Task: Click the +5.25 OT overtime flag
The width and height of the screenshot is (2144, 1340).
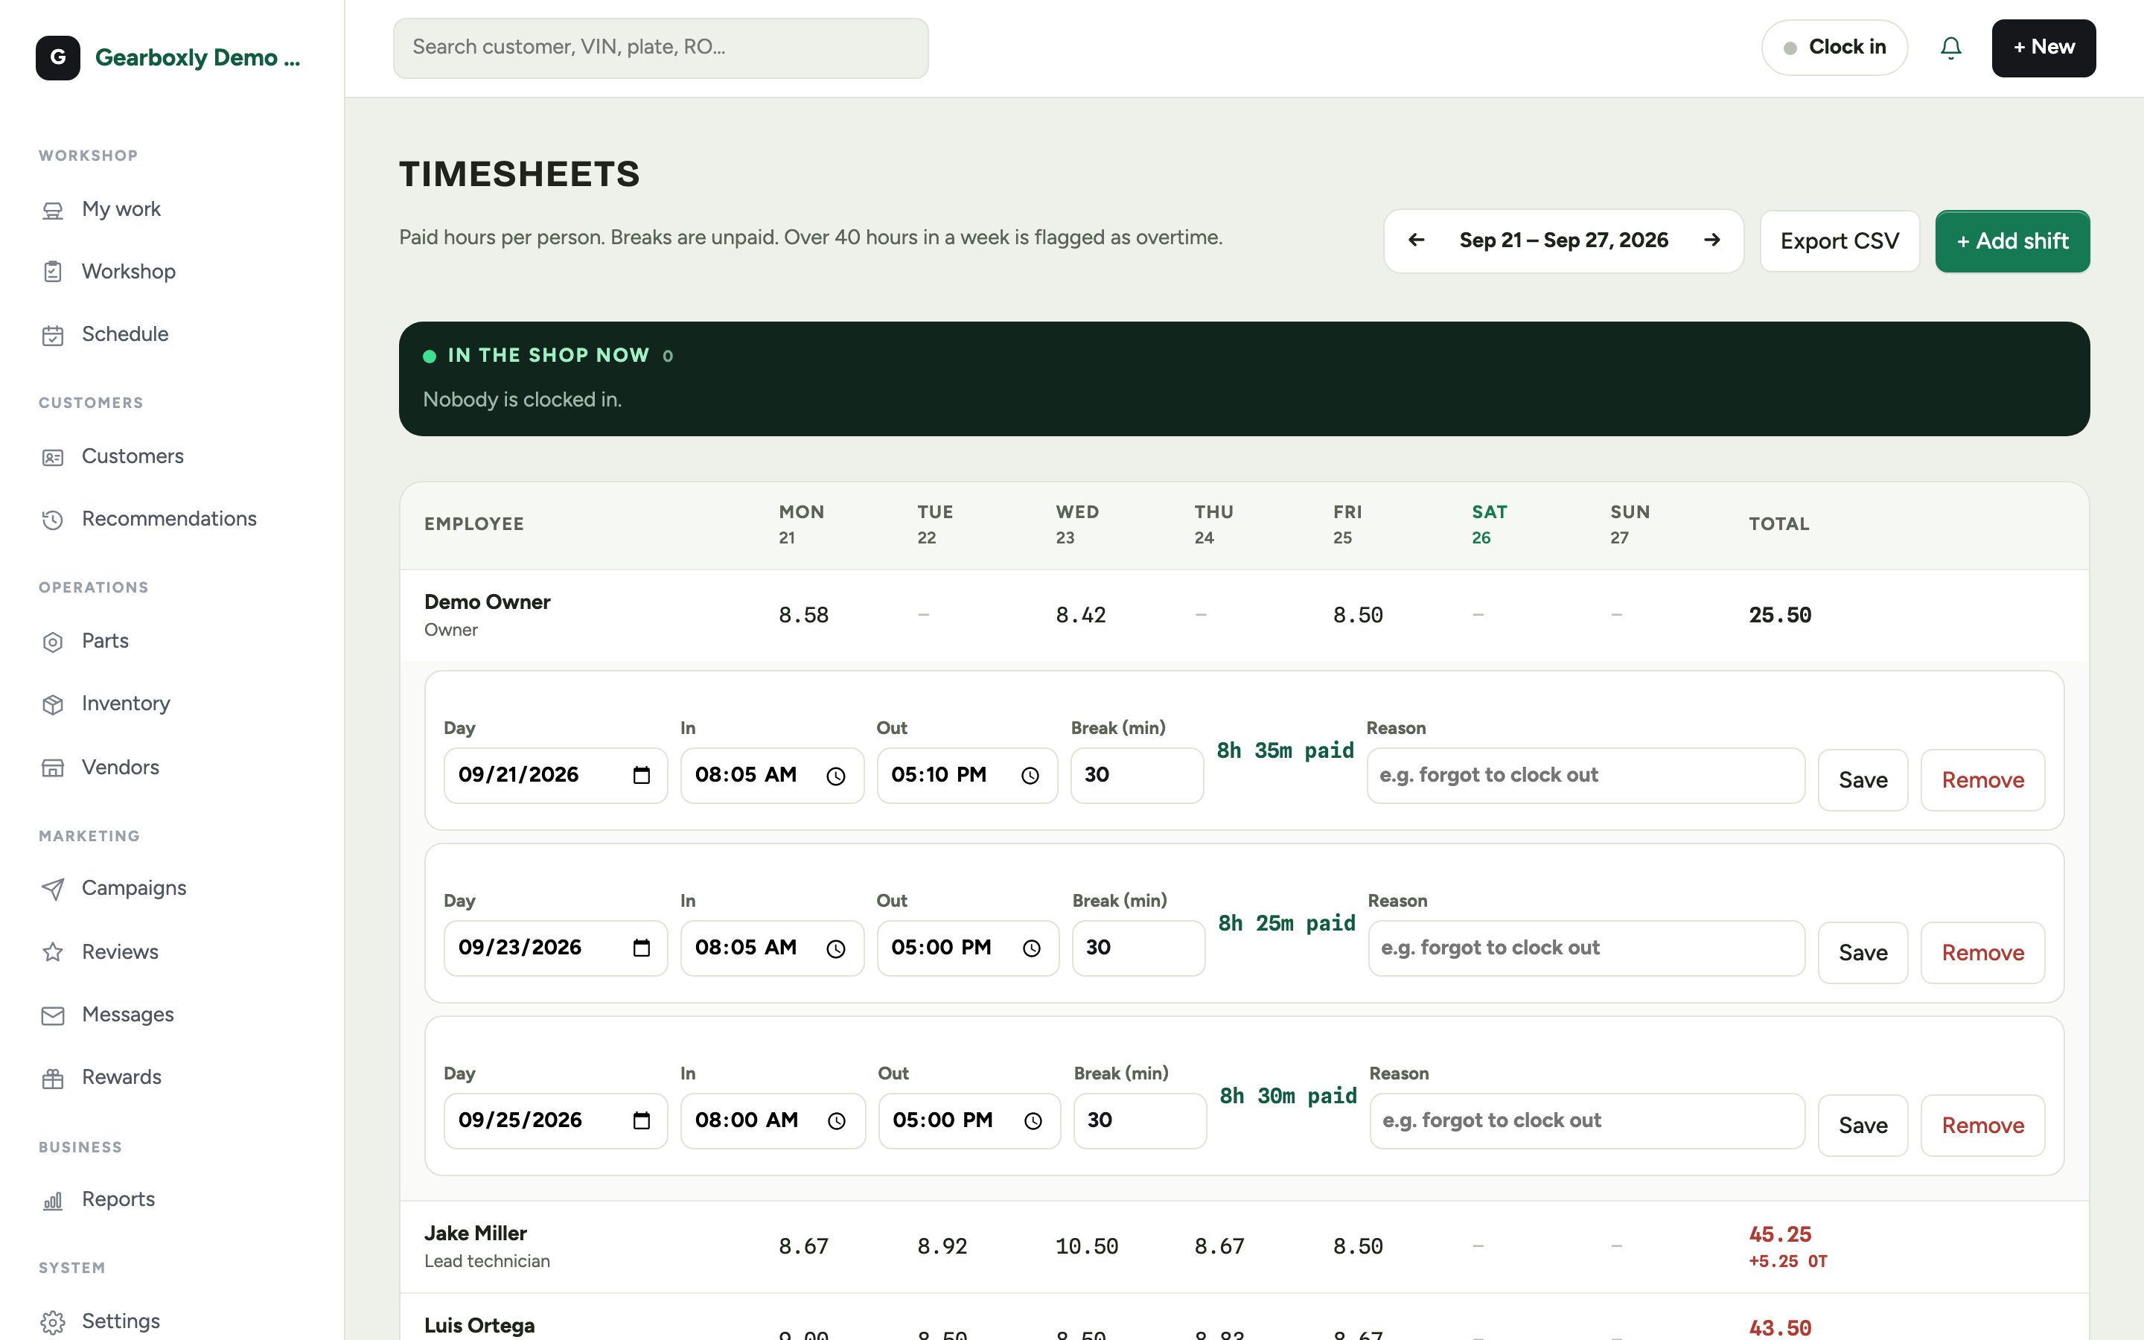Action: pos(1787,1261)
